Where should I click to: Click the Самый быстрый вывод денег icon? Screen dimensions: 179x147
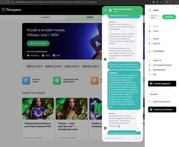point(57,81)
